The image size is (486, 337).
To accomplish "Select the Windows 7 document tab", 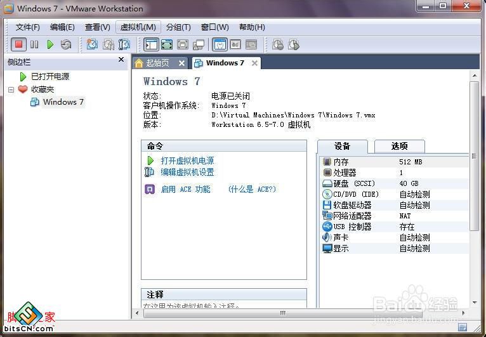I will (x=226, y=63).
